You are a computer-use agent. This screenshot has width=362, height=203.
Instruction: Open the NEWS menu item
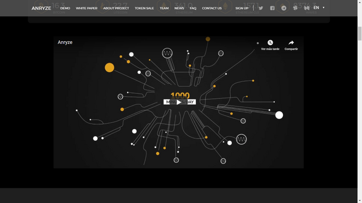click(x=179, y=8)
